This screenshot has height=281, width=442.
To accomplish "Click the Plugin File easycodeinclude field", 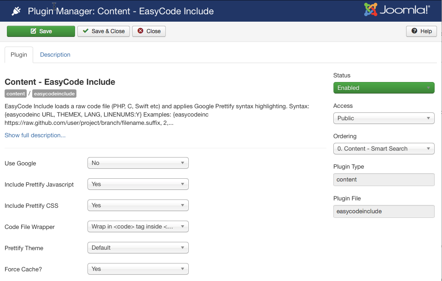I will [384, 211].
